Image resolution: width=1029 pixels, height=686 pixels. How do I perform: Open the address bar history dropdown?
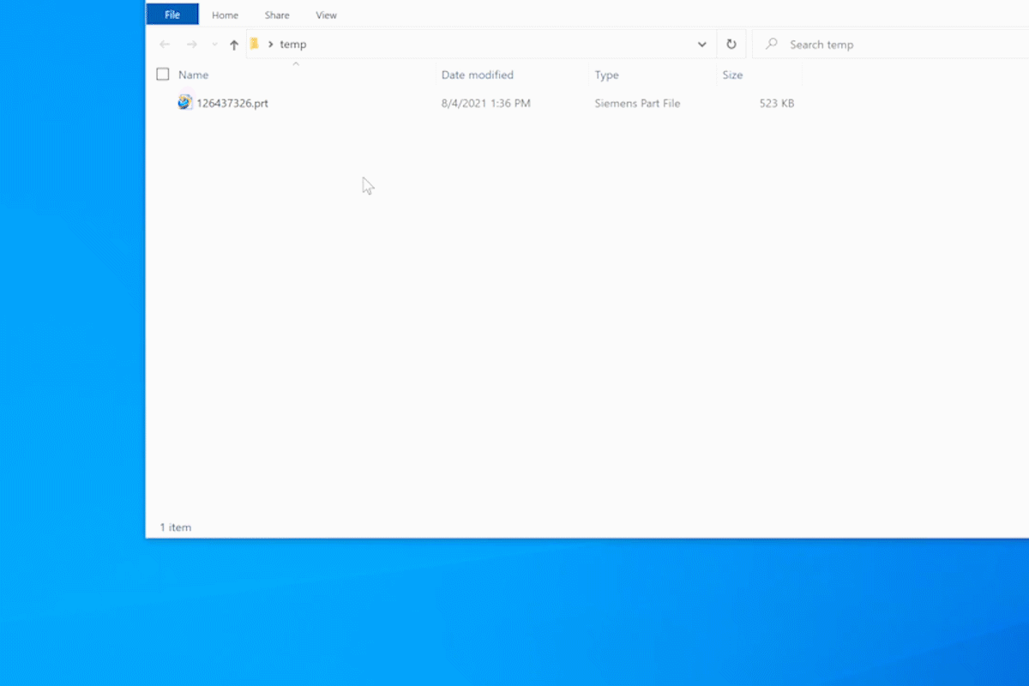[701, 45]
